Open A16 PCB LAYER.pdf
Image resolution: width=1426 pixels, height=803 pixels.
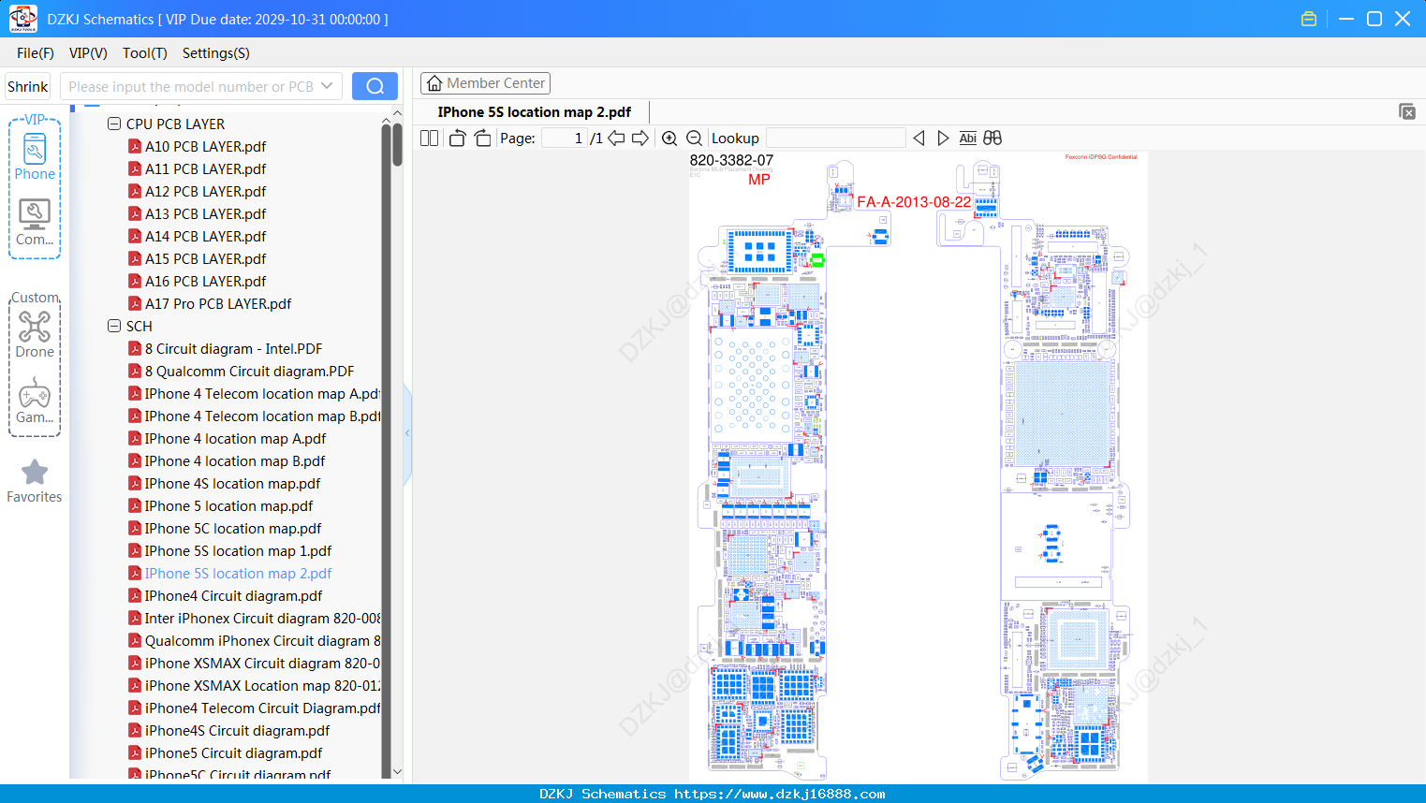[205, 281]
